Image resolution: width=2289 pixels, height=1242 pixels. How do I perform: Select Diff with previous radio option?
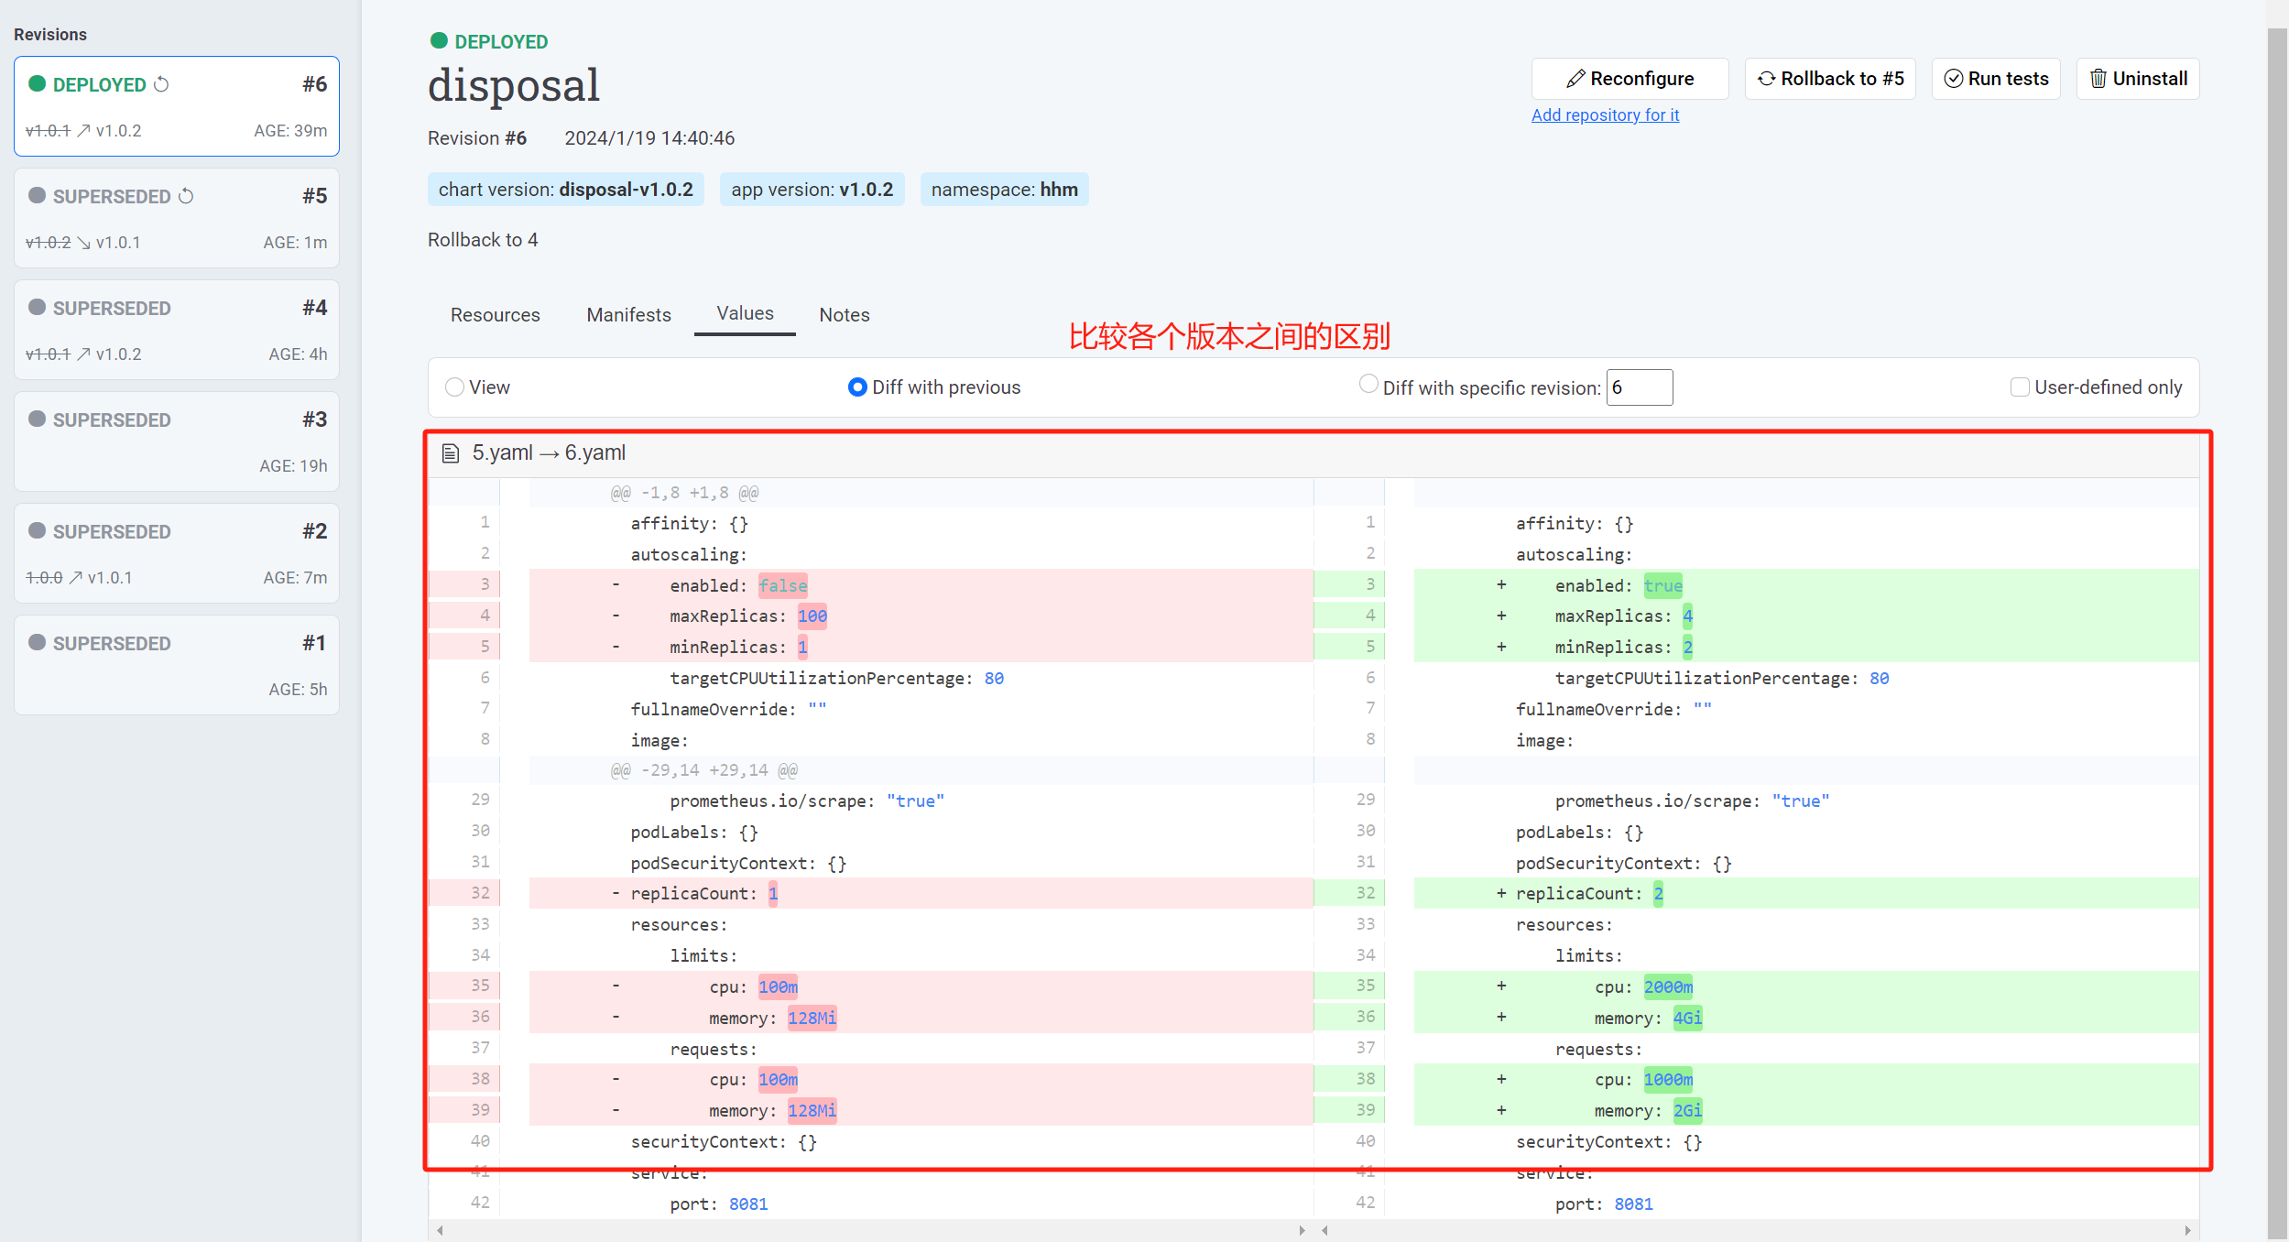pos(857,387)
